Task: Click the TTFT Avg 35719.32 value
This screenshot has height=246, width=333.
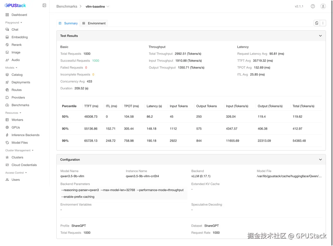Action: pos(263,61)
